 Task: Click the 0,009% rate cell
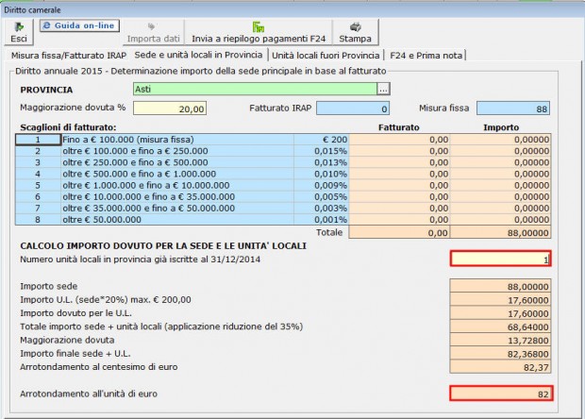(x=321, y=185)
